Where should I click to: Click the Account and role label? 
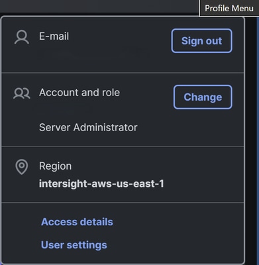coord(79,93)
